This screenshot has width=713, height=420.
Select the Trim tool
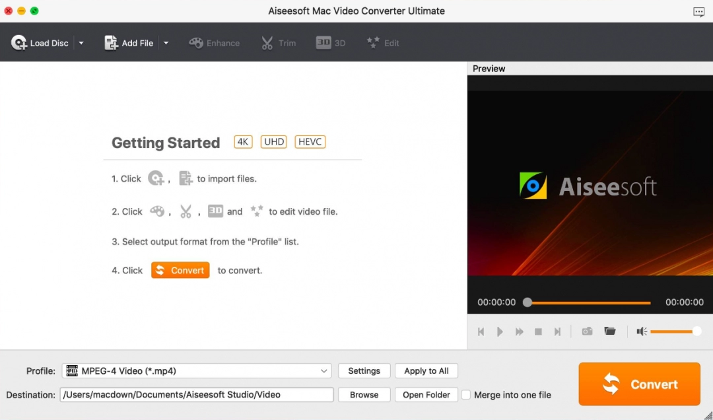coord(279,42)
